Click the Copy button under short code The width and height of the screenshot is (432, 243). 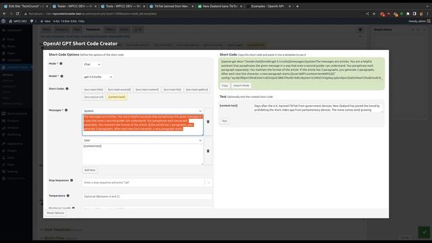pos(225,86)
